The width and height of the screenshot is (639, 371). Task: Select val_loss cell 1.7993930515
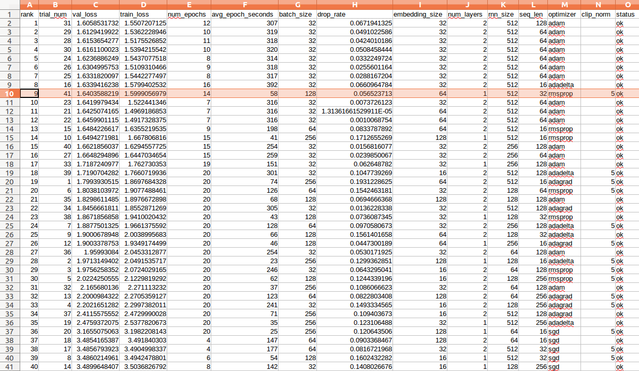(97, 181)
